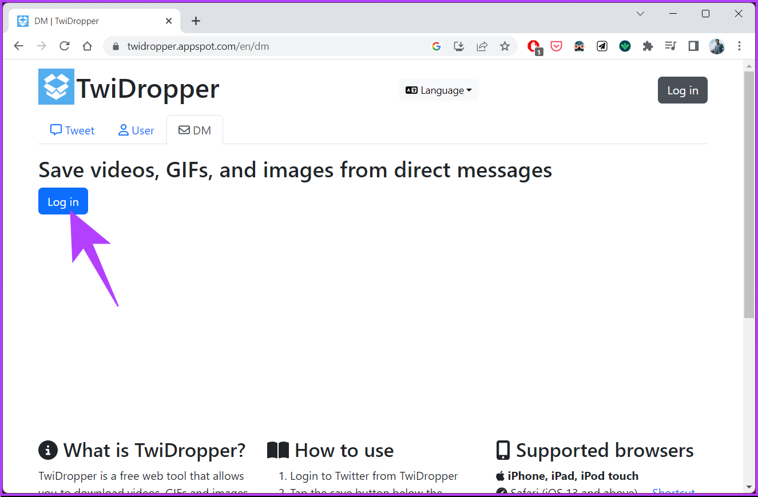This screenshot has width=758, height=497.
Task: Toggle the browser sidebar panel icon
Action: point(693,46)
